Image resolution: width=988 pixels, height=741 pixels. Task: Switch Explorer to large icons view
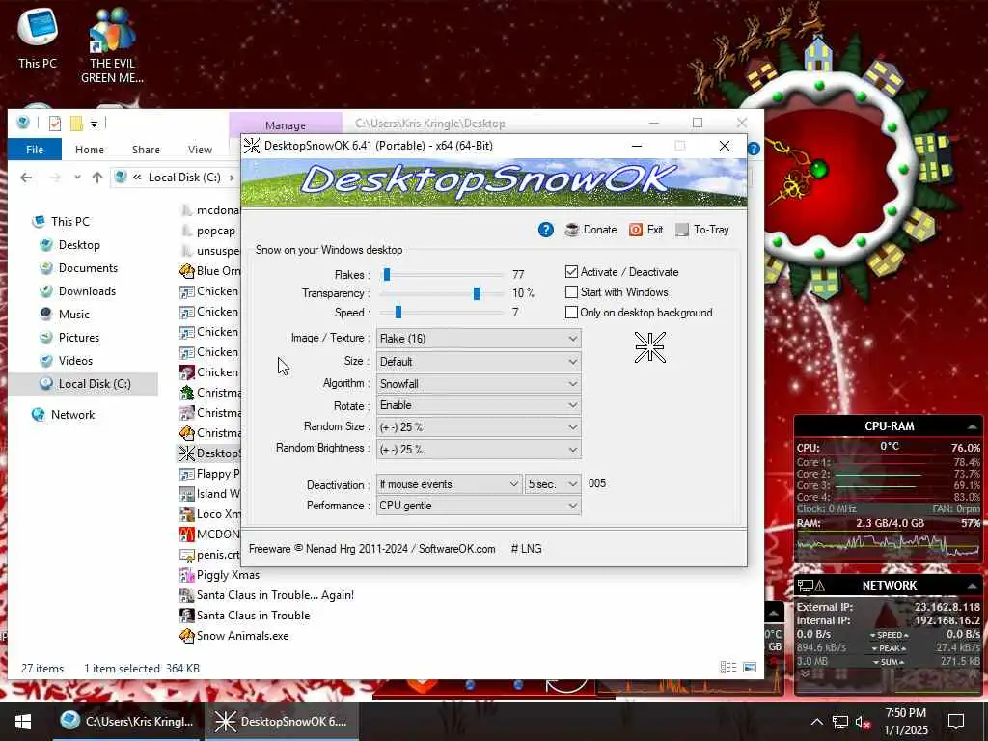pos(750,668)
